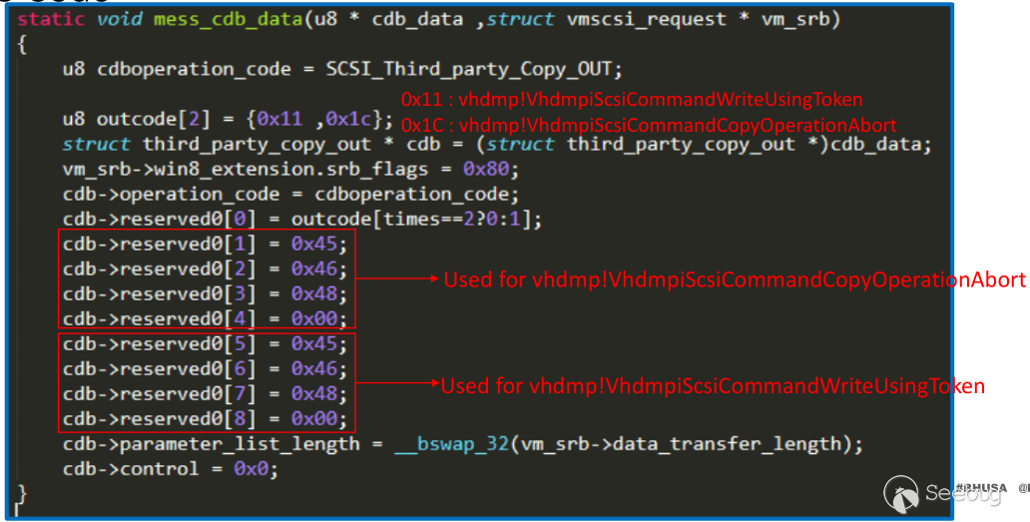Click the cdb->reserved0[4] = 0x00 line
1030x522 pixels.
tap(205, 319)
